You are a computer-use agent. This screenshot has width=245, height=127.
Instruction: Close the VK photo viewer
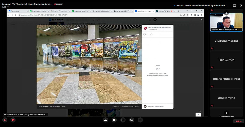click(x=202, y=19)
